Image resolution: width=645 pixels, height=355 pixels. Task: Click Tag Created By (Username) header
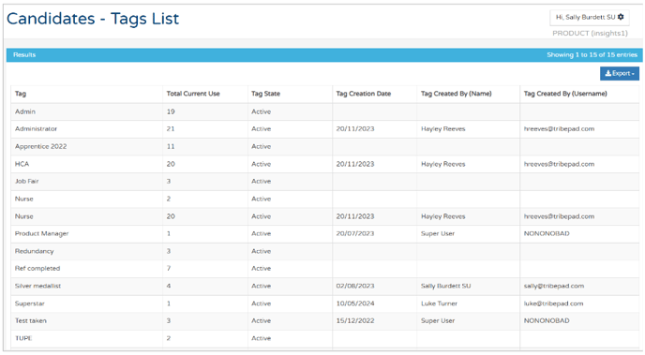tap(565, 94)
